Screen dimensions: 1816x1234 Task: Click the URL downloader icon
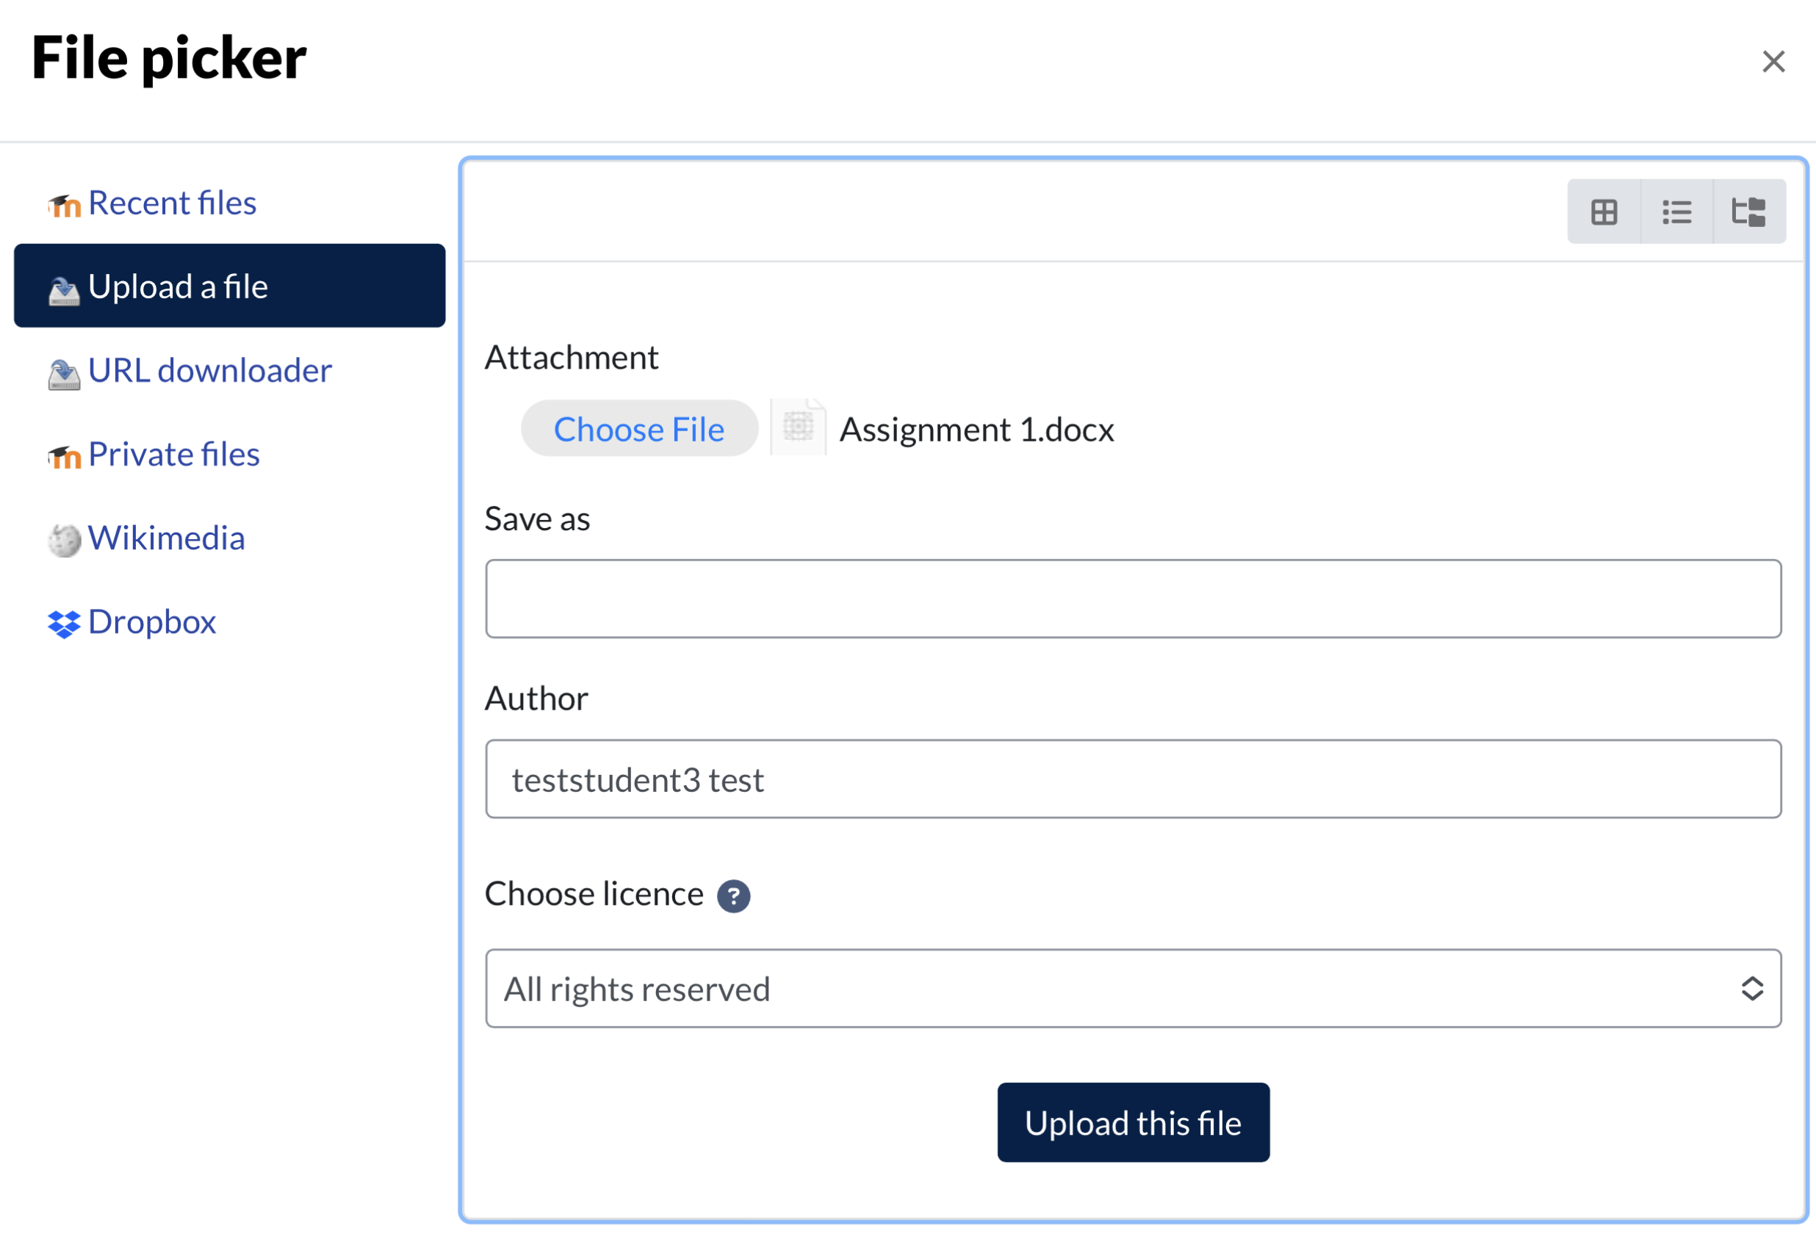tap(63, 374)
